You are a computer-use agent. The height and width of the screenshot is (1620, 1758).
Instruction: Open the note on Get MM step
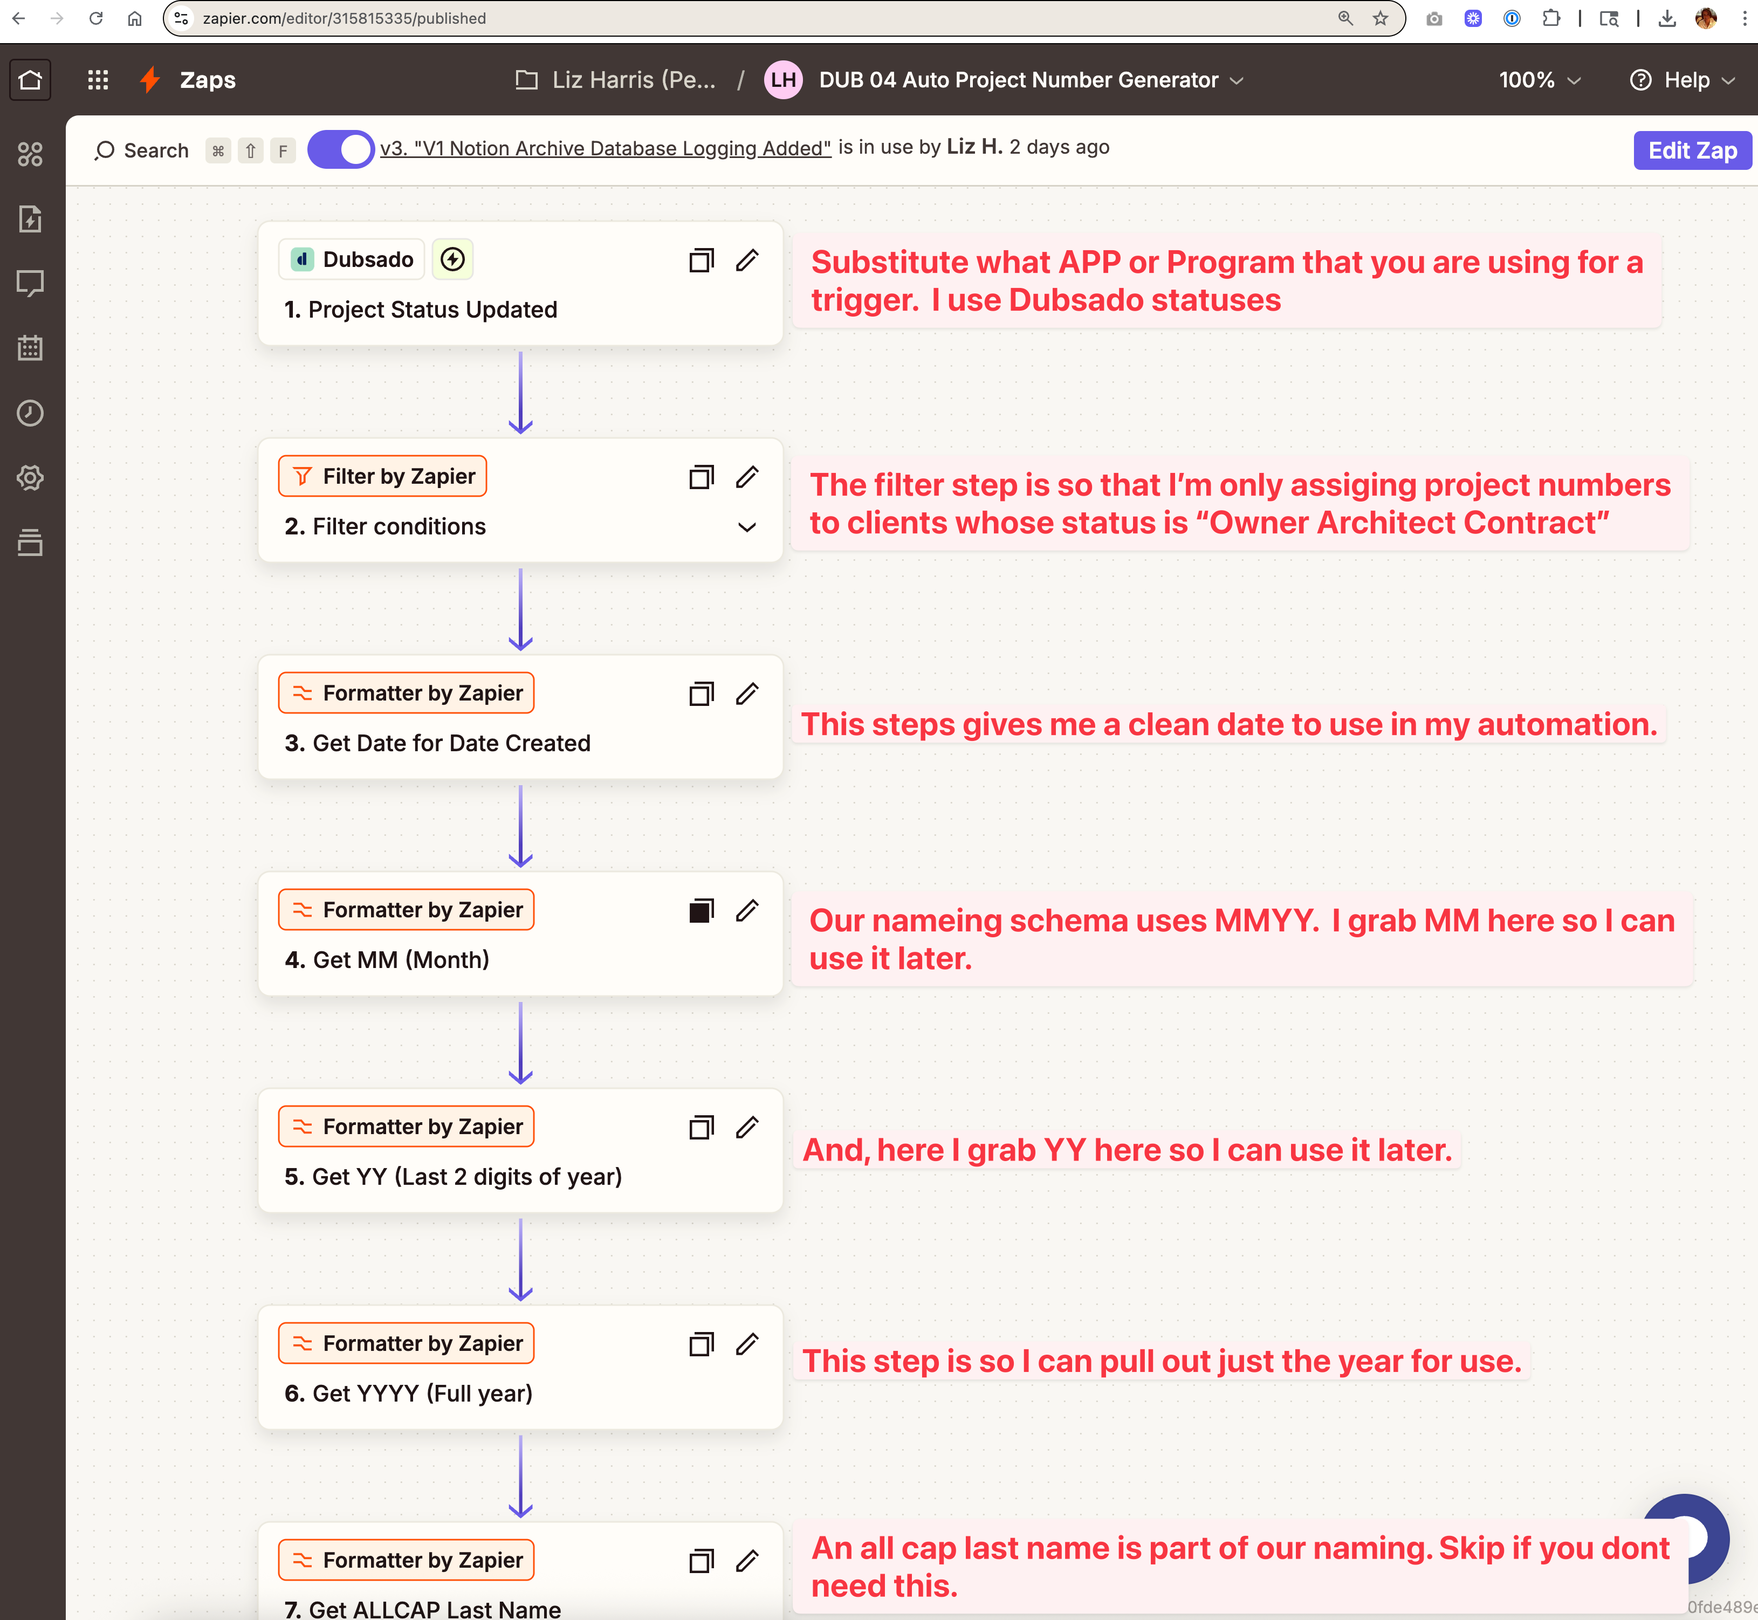tap(701, 911)
